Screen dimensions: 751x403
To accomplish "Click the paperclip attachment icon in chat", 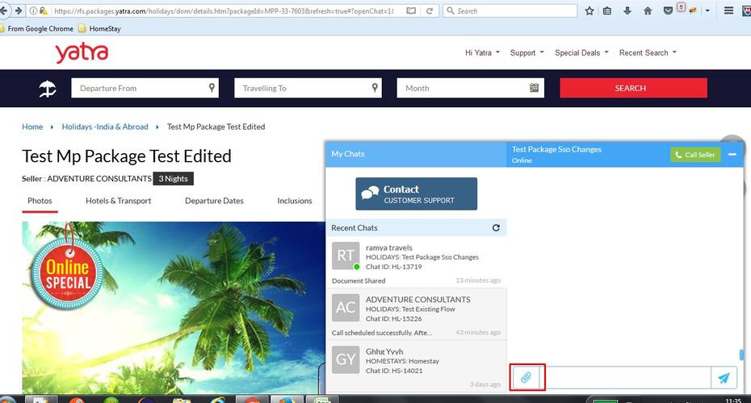I will click(x=526, y=378).
